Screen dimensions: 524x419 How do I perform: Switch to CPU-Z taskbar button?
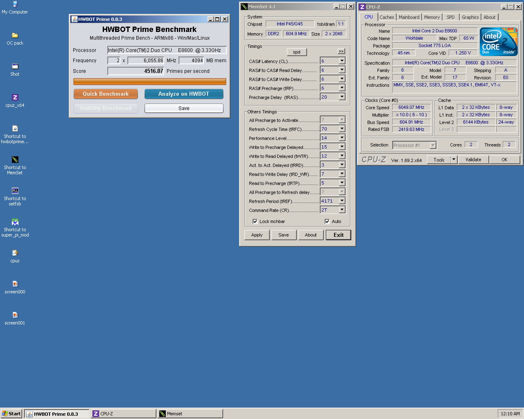123,414
